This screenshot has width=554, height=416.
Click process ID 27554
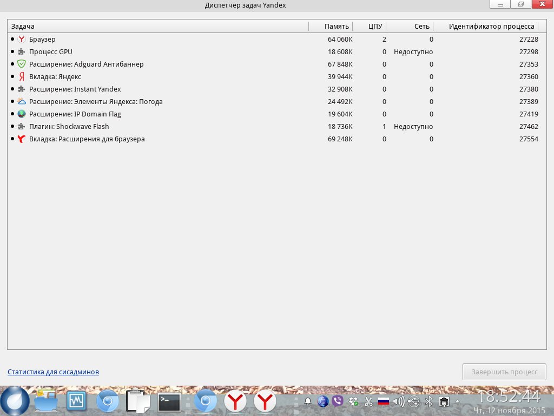529,139
